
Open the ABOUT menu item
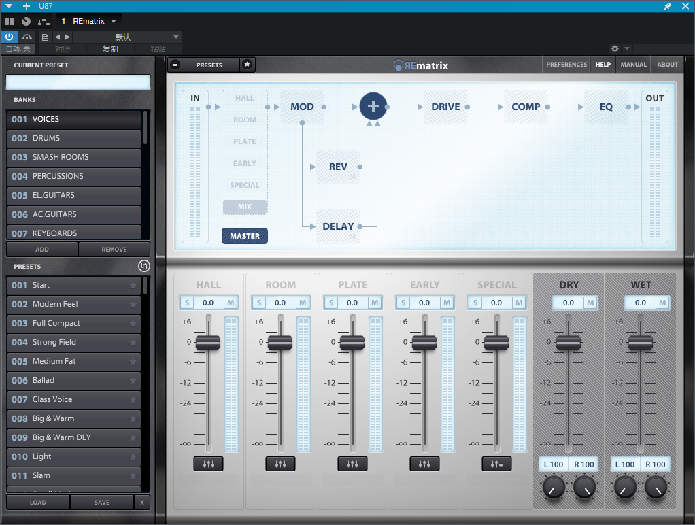point(668,65)
